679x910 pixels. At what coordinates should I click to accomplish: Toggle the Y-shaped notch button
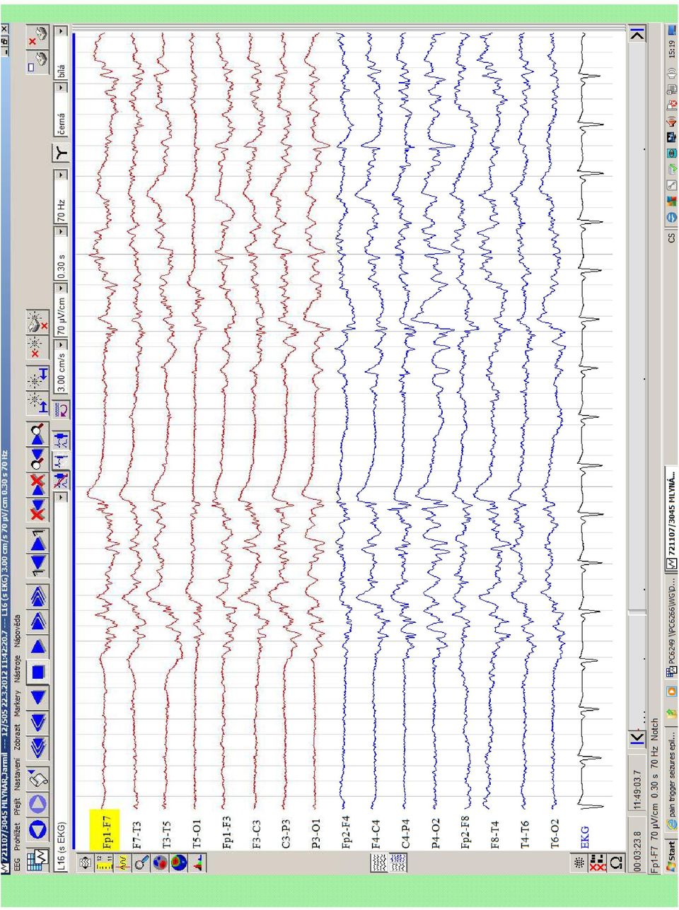(x=62, y=152)
